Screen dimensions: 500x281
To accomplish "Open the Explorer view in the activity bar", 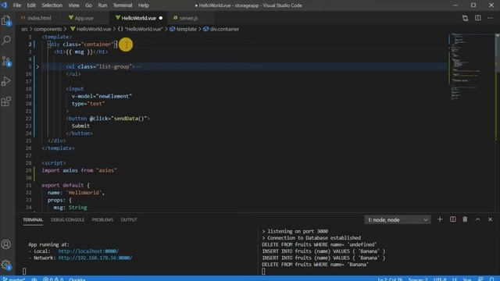I will click(6, 21).
